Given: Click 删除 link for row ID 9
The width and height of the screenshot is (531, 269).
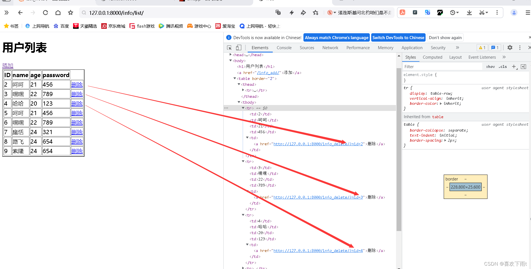Looking at the screenshot, I should pyautogui.click(x=77, y=151).
